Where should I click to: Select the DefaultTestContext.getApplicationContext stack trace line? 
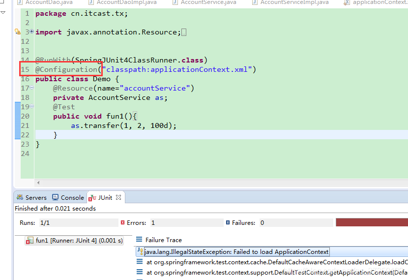pyautogui.click(x=272, y=273)
